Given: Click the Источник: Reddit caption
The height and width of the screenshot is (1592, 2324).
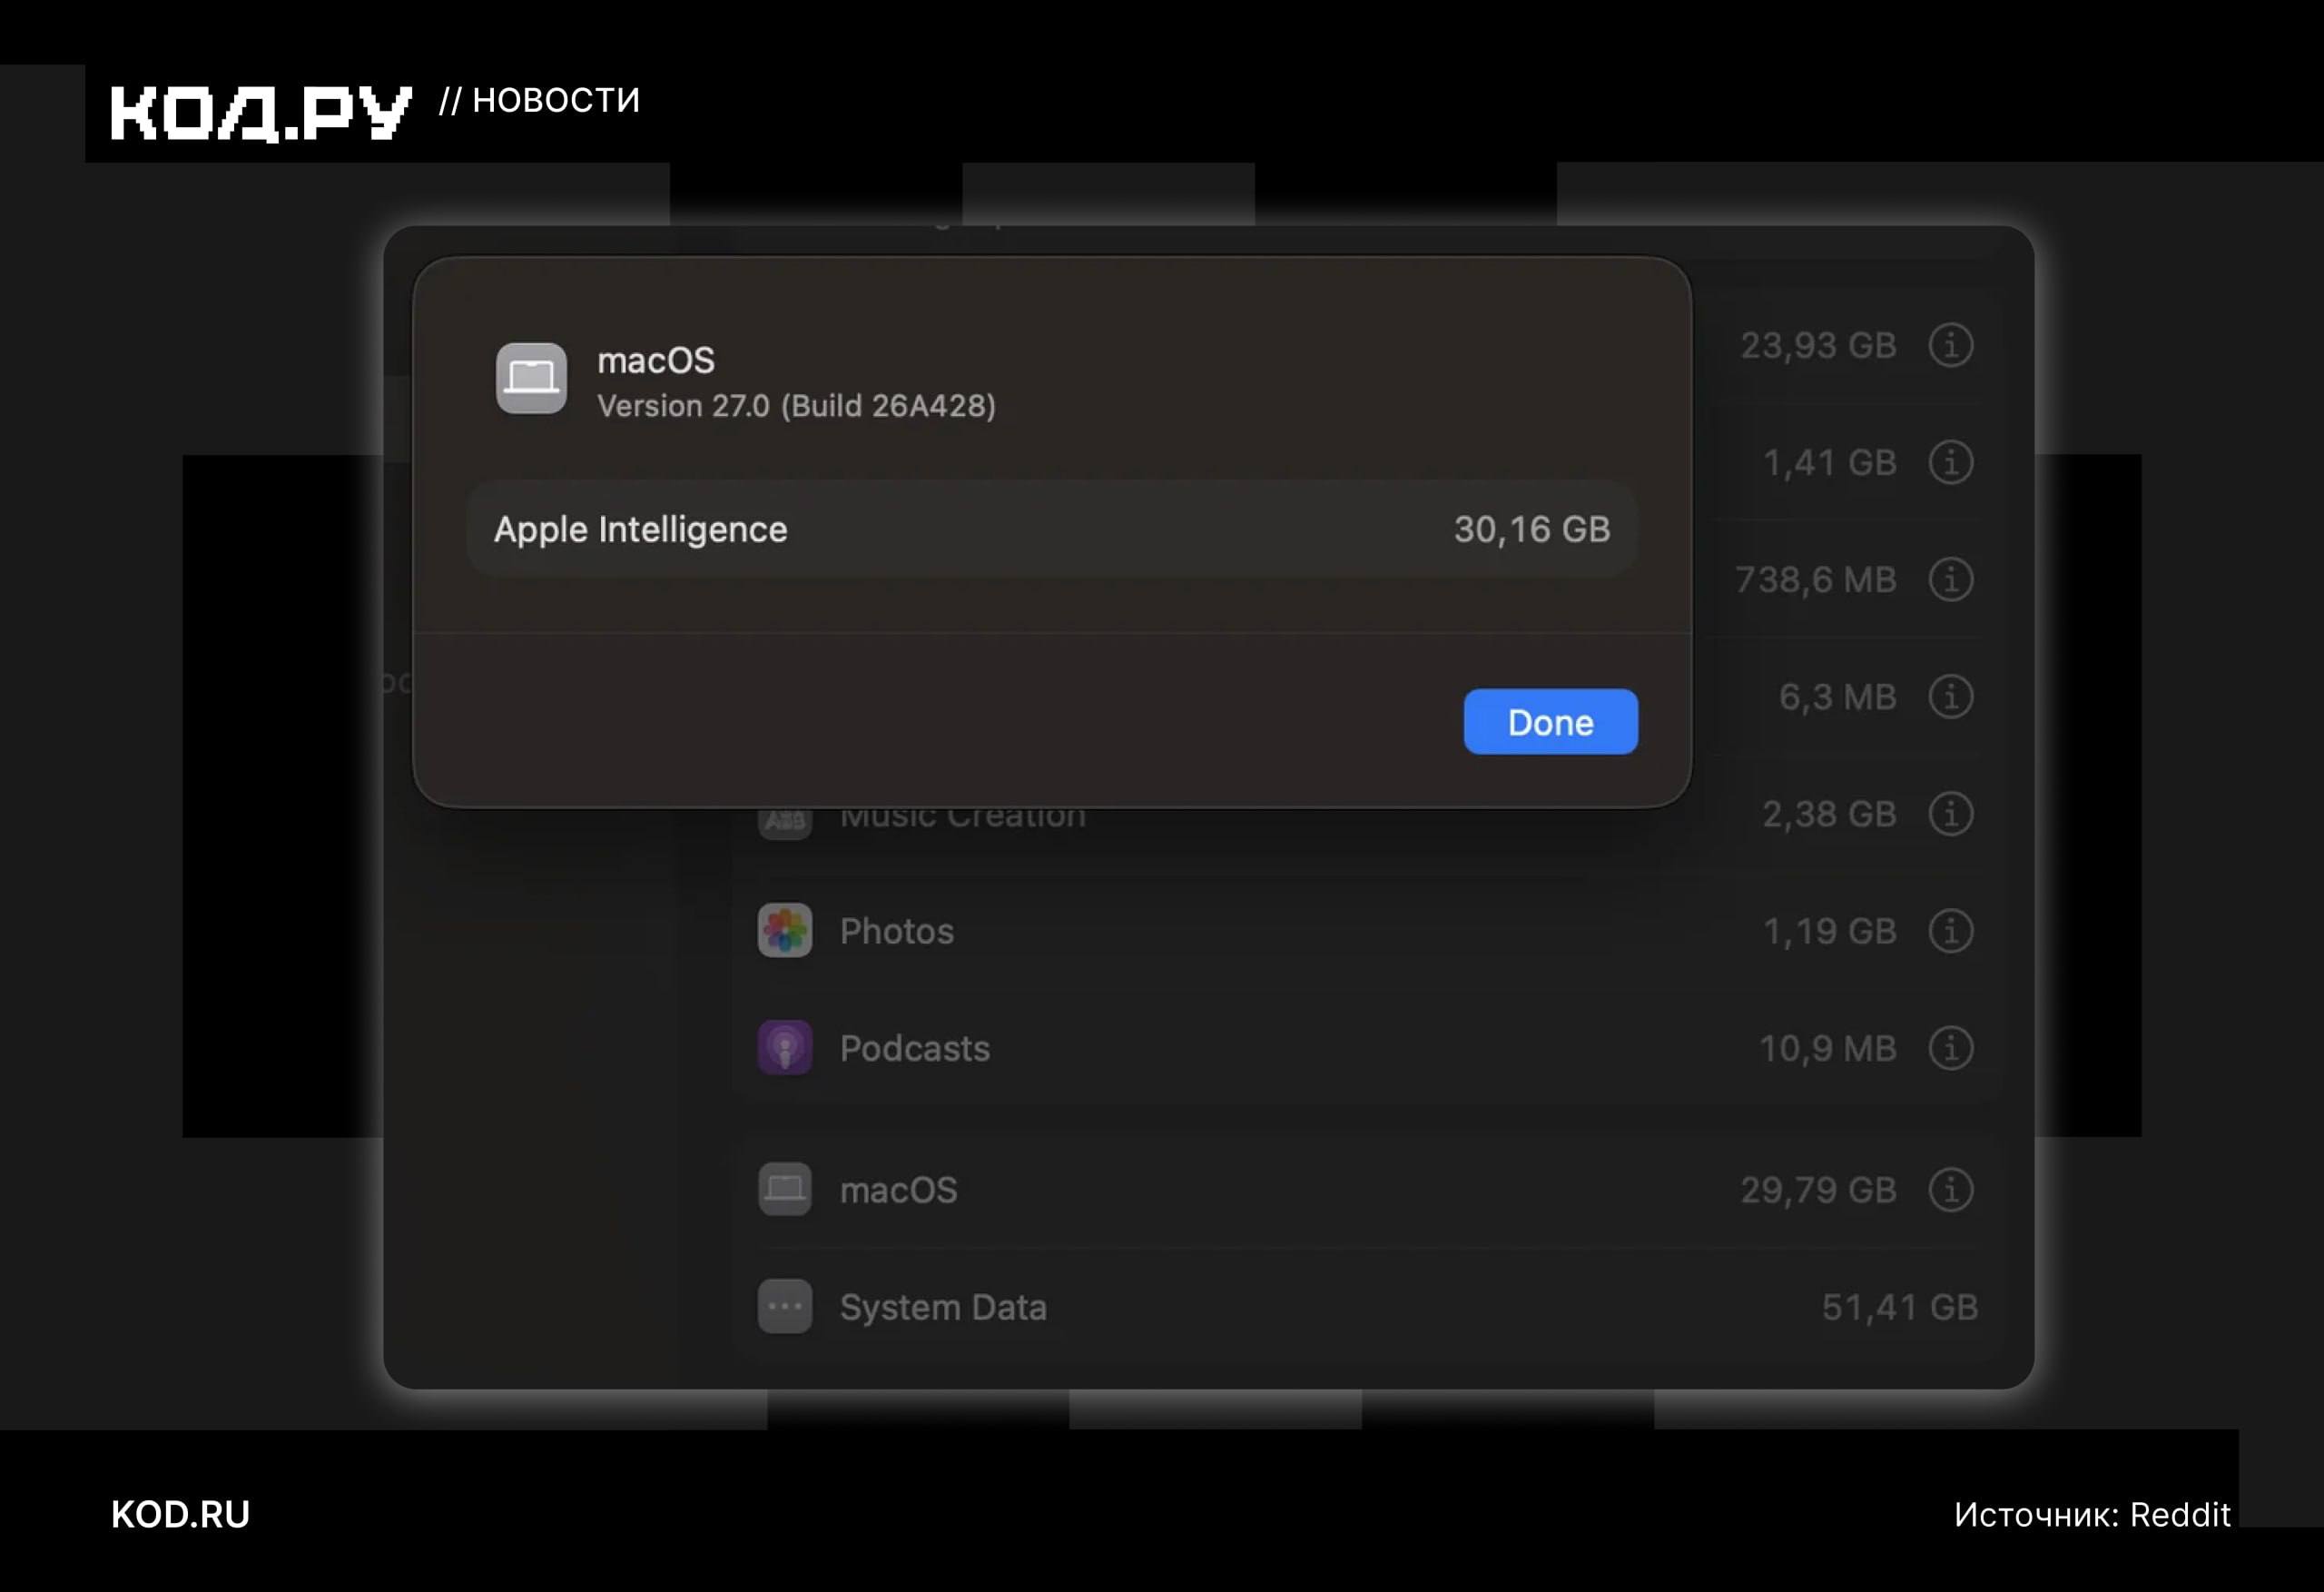Looking at the screenshot, I should click(2092, 1515).
